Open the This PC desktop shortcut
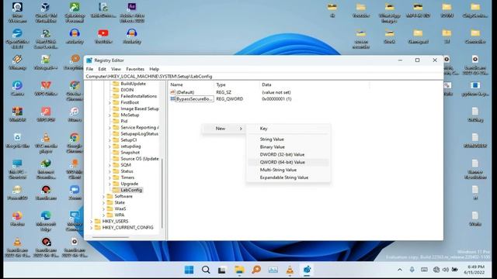Viewport: 497px width, 279px height. point(17,168)
